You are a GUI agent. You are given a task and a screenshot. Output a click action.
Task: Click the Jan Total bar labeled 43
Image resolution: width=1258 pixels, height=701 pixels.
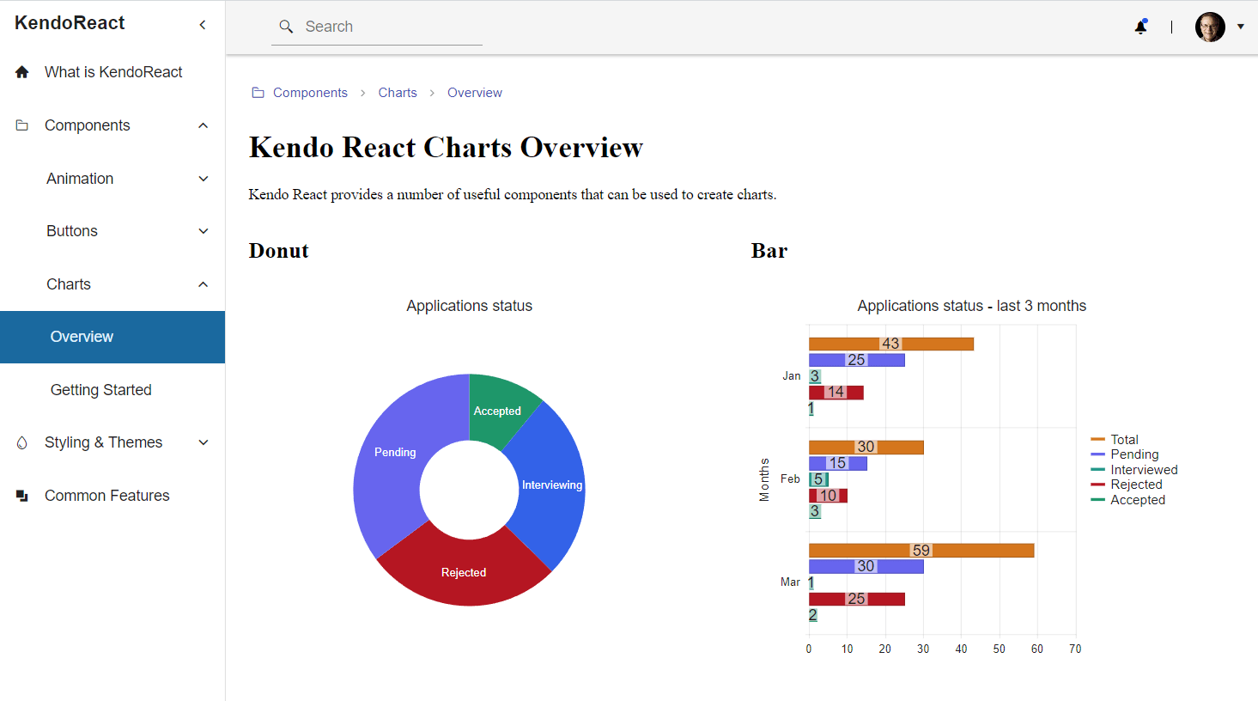pos(890,344)
